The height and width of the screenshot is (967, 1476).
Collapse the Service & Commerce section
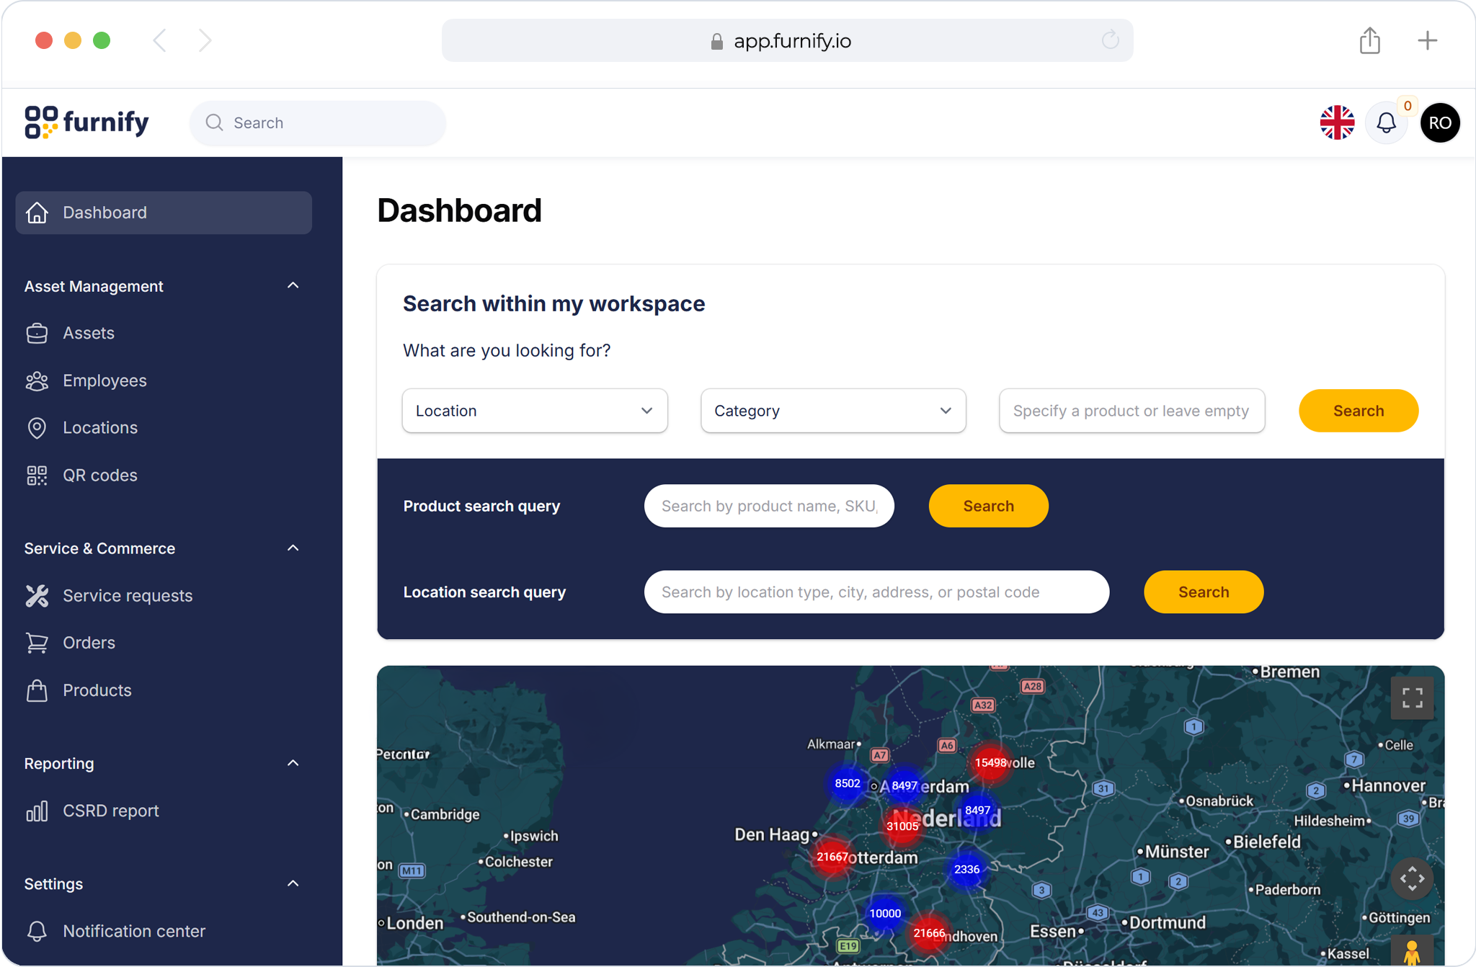point(293,548)
